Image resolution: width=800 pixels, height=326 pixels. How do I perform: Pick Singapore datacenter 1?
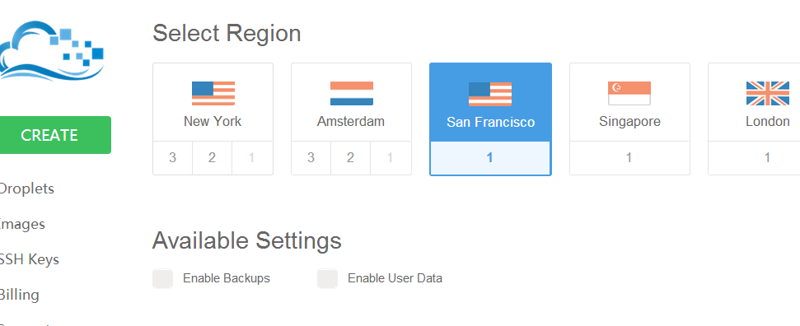pos(629,157)
